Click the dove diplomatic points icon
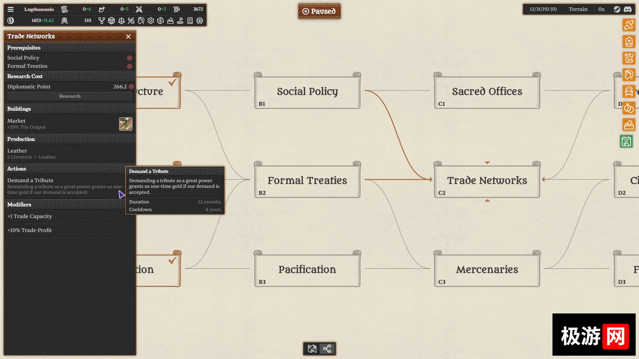This screenshot has width=639, height=359. point(102,9)
